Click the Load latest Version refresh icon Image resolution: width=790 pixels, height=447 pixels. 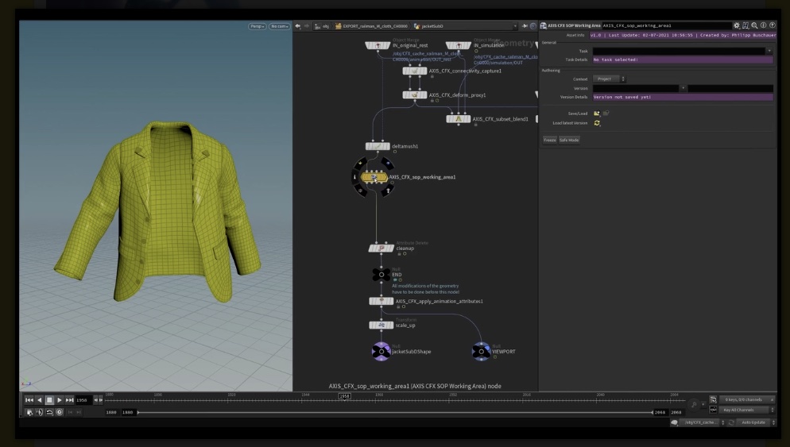point(597,123)
